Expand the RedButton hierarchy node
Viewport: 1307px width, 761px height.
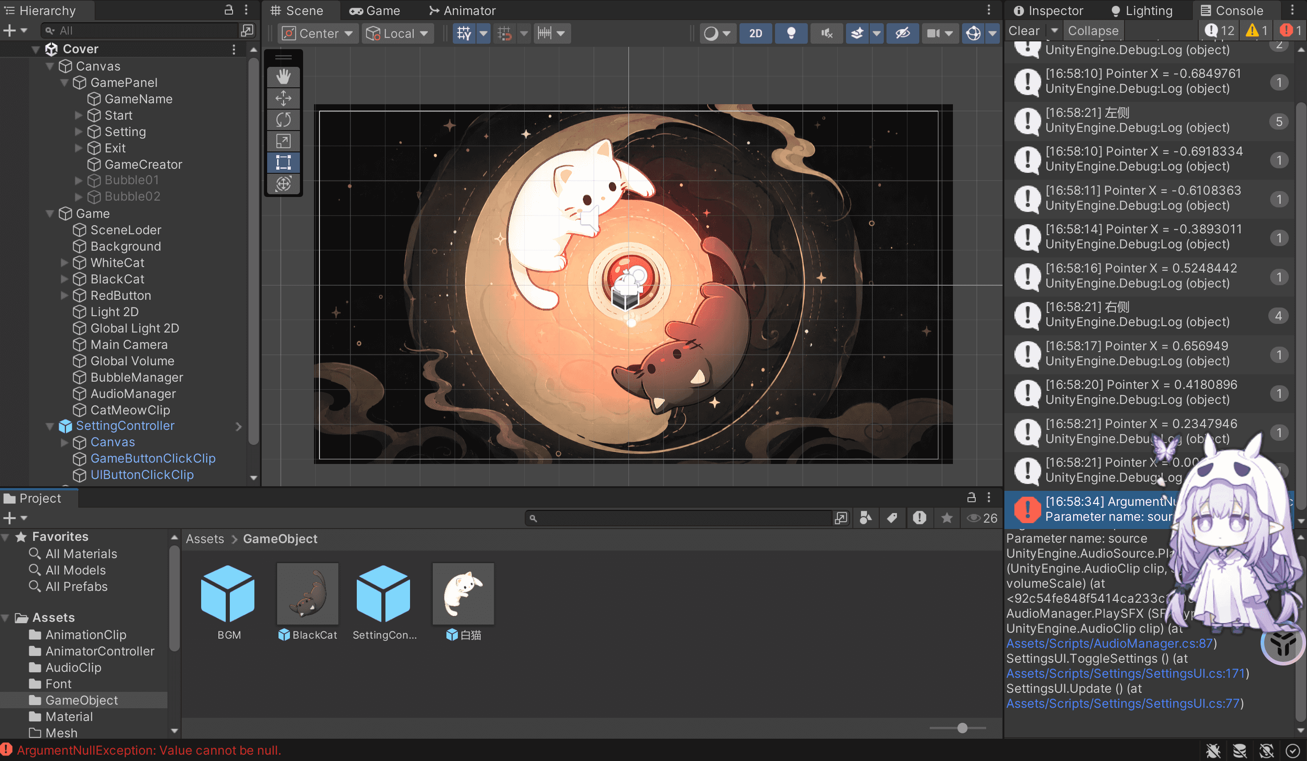[64, 296]
